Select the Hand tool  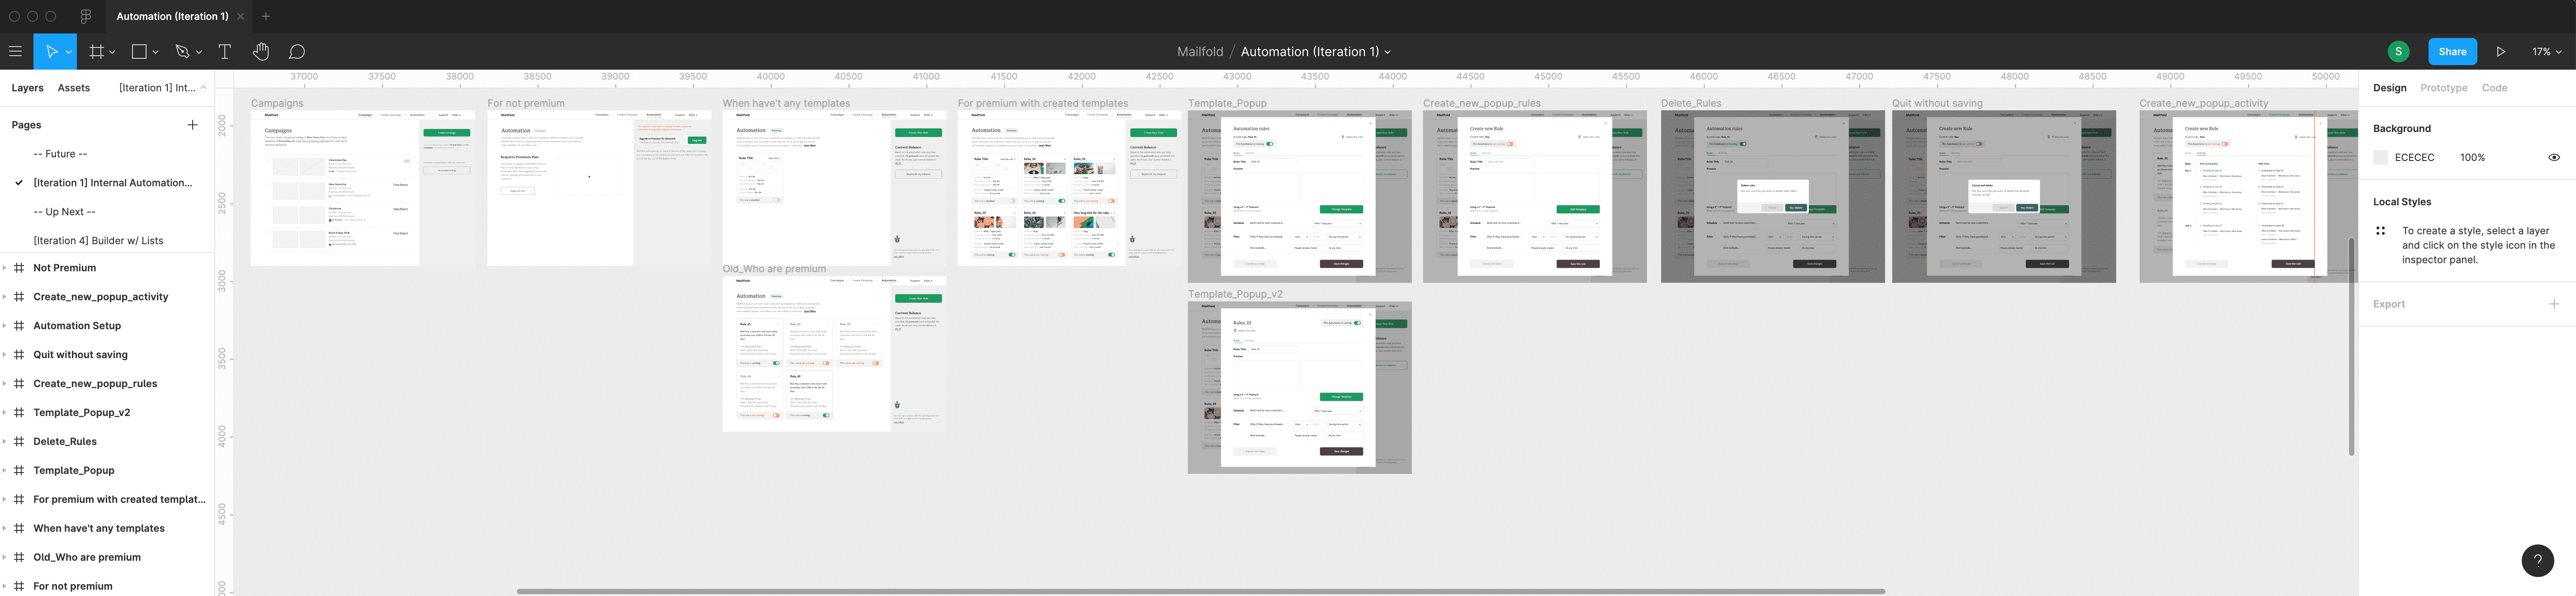(x=261, y=51)
